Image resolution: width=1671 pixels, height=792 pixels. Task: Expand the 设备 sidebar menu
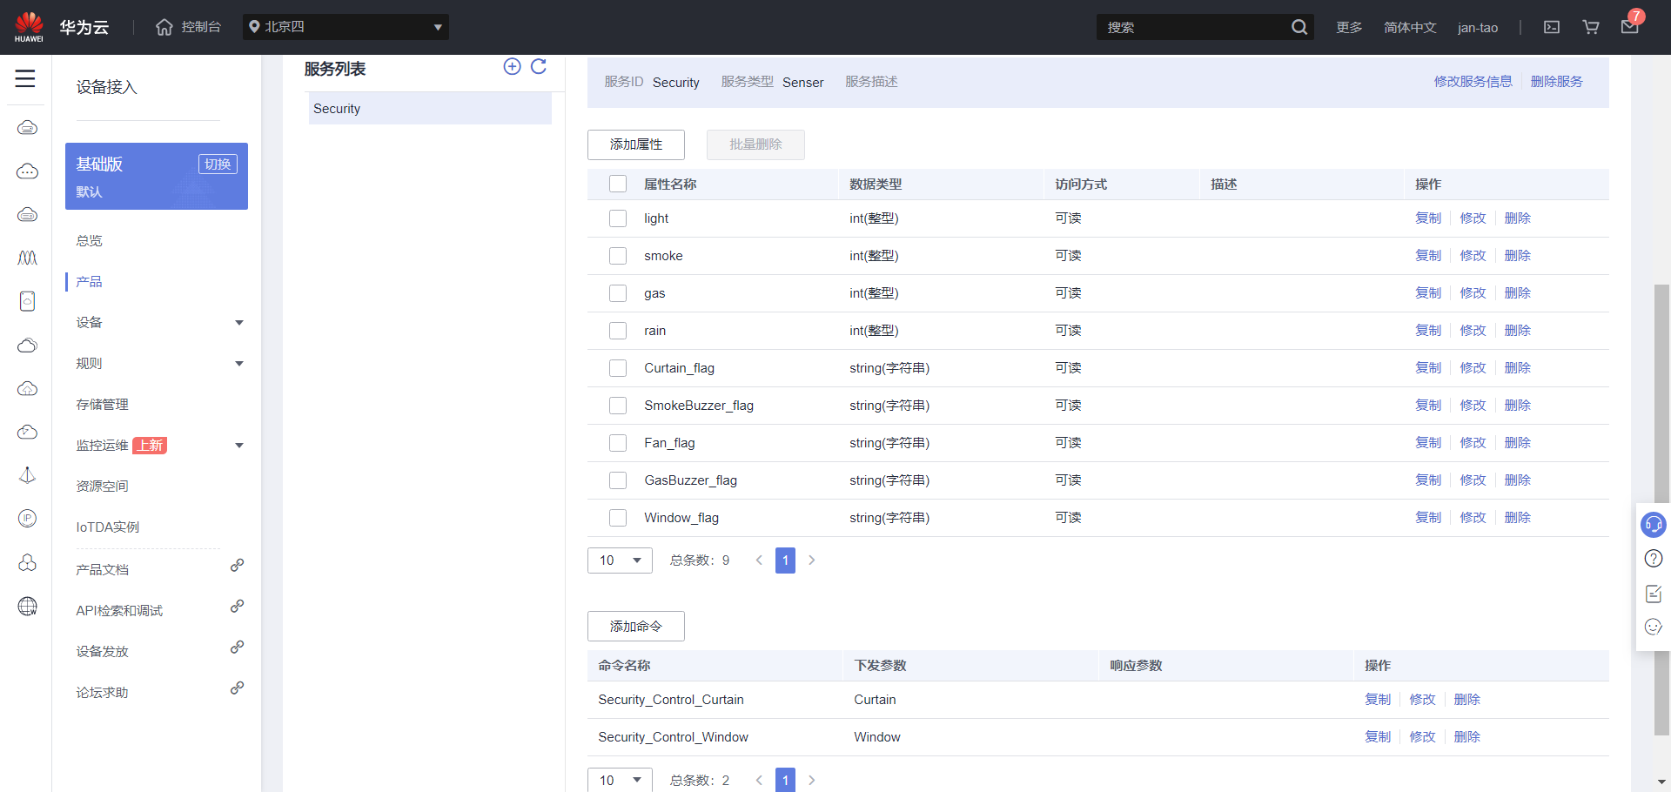(239, 323)
